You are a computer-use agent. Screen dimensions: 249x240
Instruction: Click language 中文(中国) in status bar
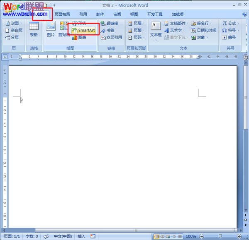tap(63, 236)
